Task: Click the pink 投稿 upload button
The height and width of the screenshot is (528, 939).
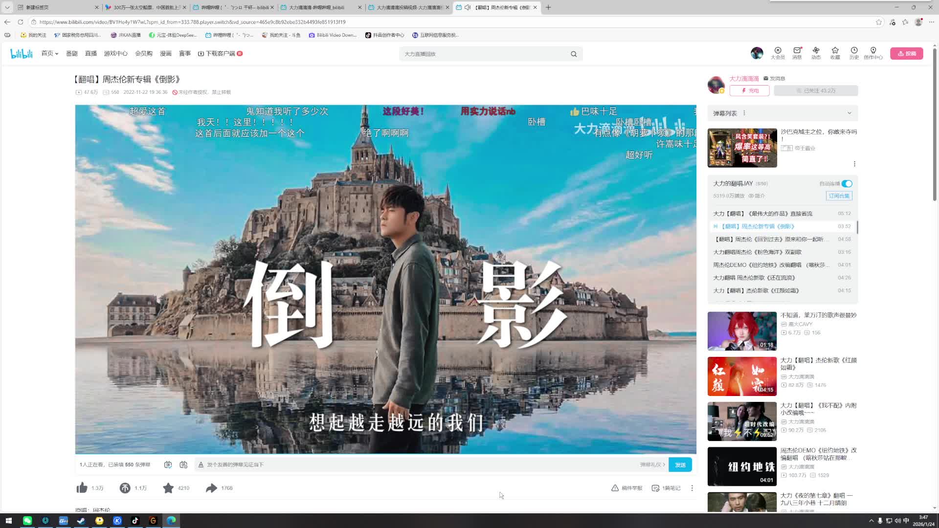Action: click(907, 53)
